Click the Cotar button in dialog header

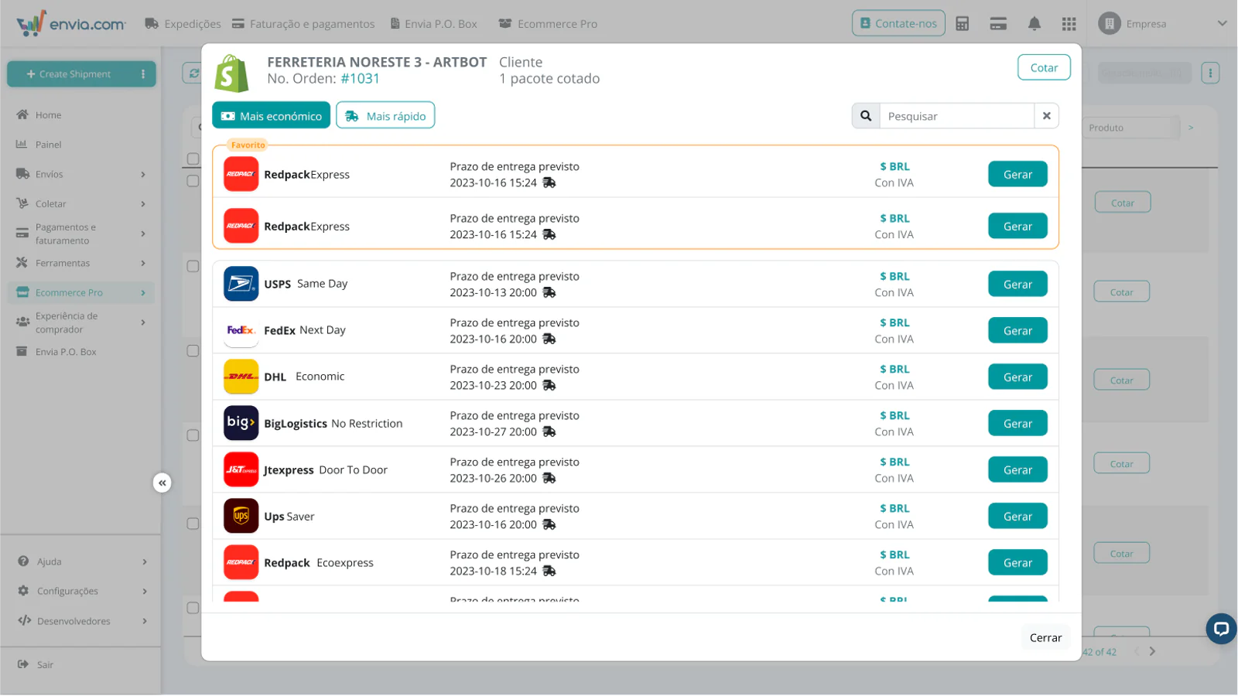click(1044, 67)
